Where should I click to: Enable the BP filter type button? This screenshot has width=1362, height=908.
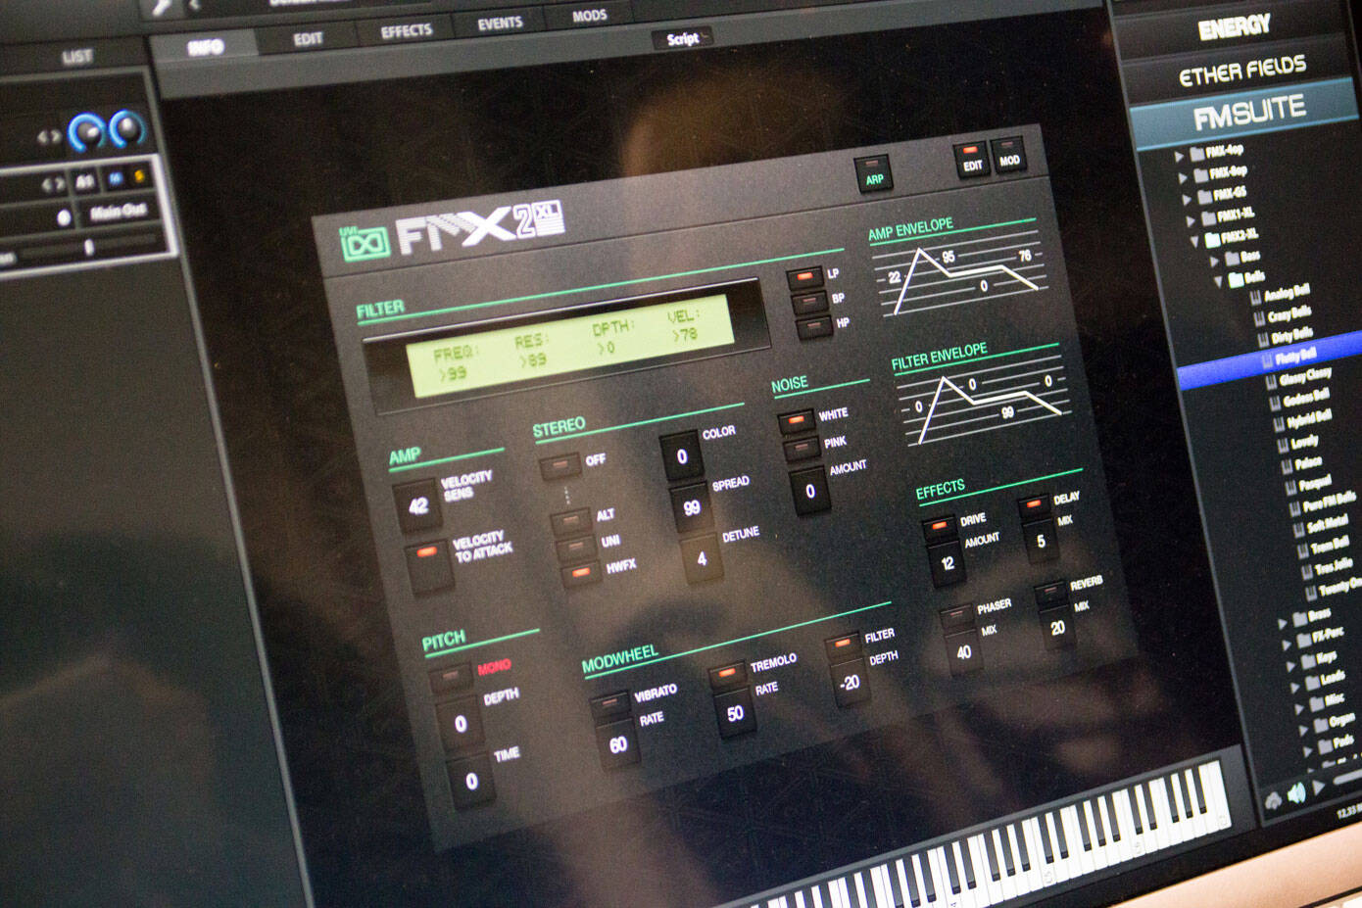[810, 303]
